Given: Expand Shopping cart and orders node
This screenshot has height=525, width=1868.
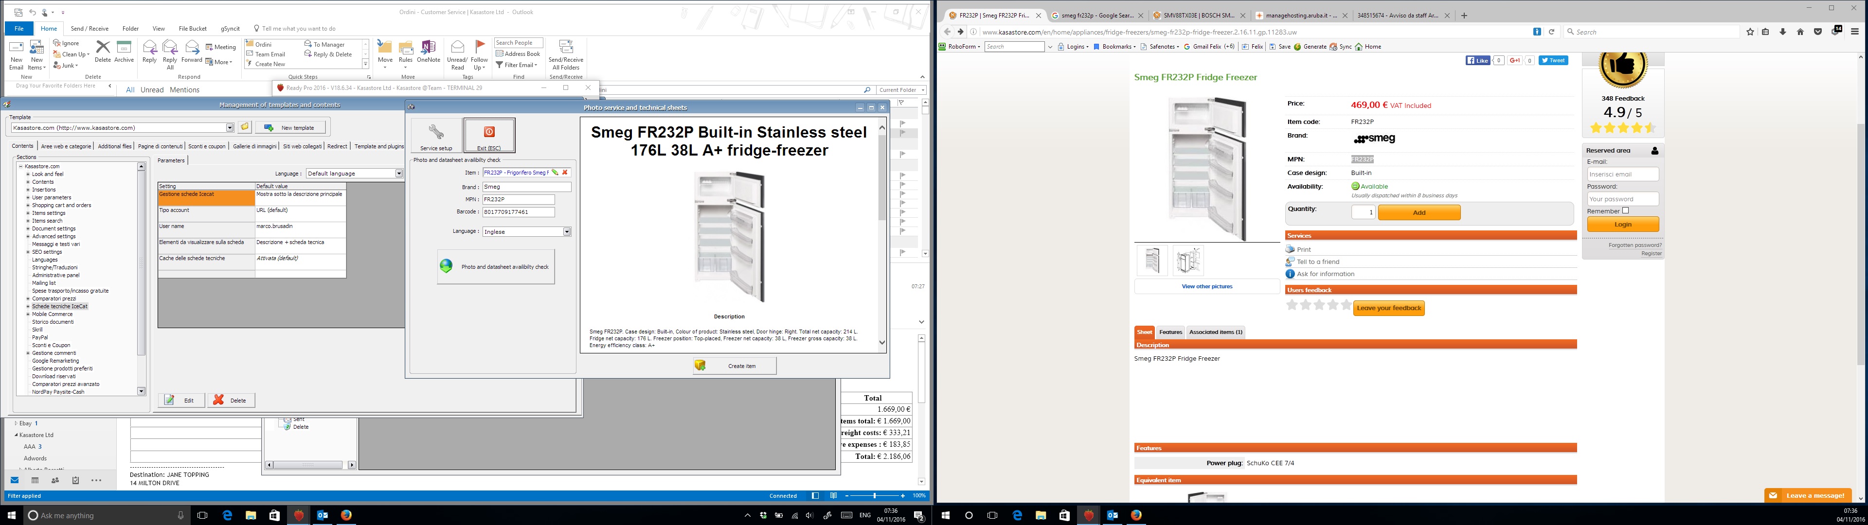Looking at the screenshot, I should tap(28, 205).
